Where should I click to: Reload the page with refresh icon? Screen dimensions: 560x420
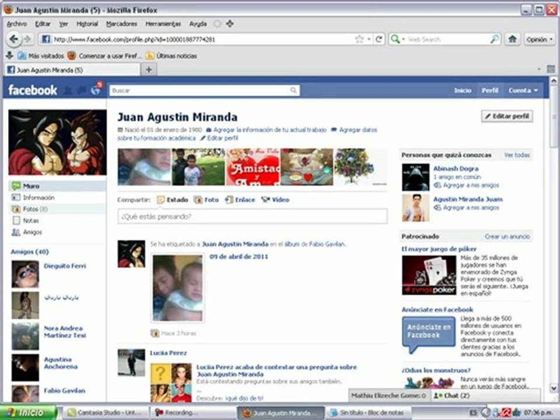coord(379,39)
